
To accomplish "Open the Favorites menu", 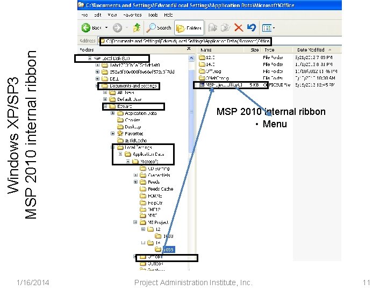I will pos(132,15).
